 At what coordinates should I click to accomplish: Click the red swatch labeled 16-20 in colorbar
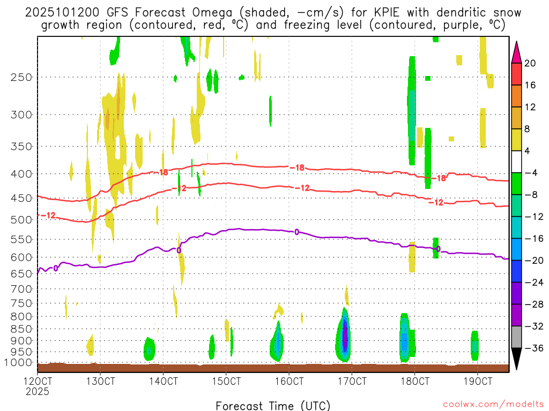pyautogui.click(x=516, y=74)
